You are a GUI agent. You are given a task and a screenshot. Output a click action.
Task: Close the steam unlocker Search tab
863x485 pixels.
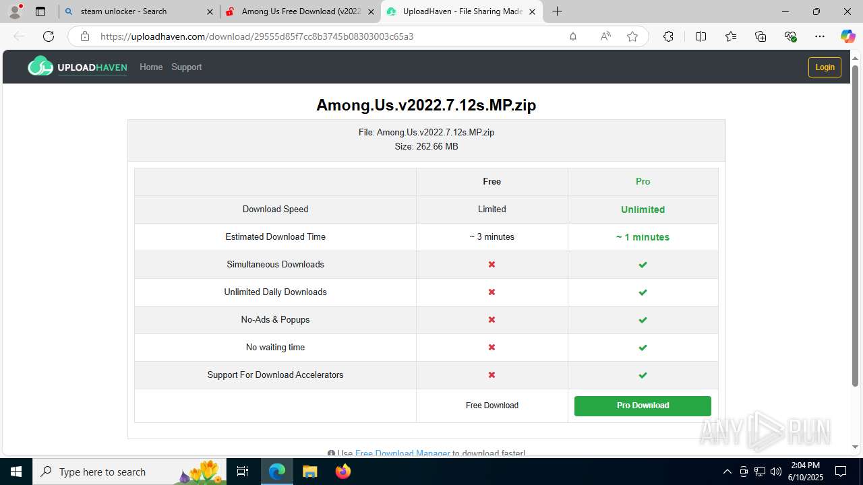(x=210, y=11)
